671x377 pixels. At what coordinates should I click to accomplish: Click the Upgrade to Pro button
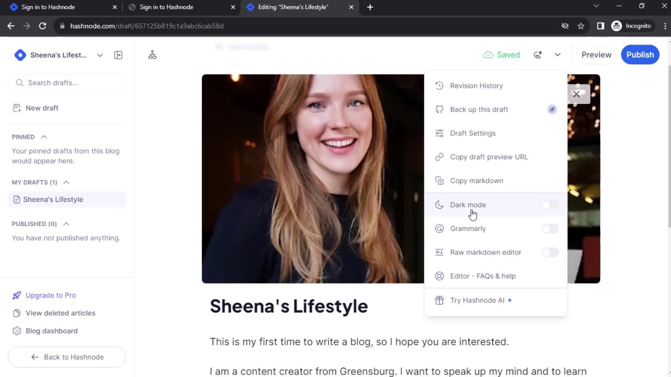[x=51, y=295]
